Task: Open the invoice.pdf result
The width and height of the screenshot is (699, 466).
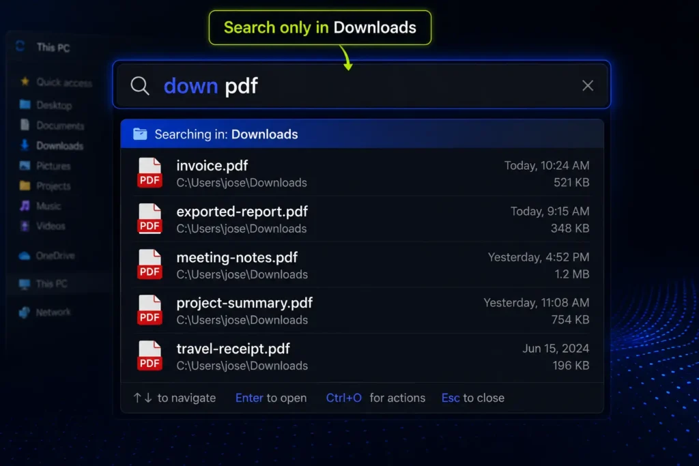Action: pyautogui.click(x=362, y=173)
